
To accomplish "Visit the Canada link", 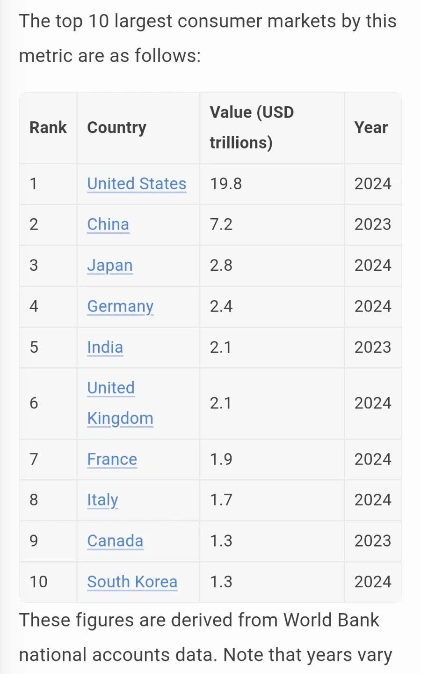I will point(115,541).
